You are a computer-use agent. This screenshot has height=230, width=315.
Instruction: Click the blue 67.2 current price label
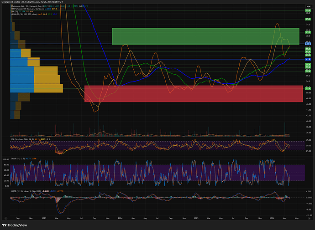coord(308,44)
